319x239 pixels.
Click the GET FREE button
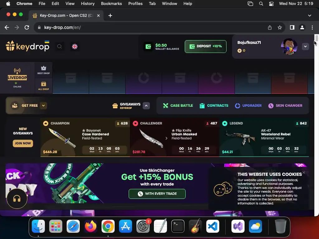26,105
